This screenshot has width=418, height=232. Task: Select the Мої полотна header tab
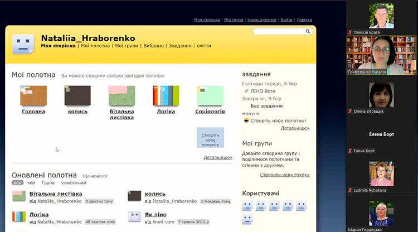(95, 46)
